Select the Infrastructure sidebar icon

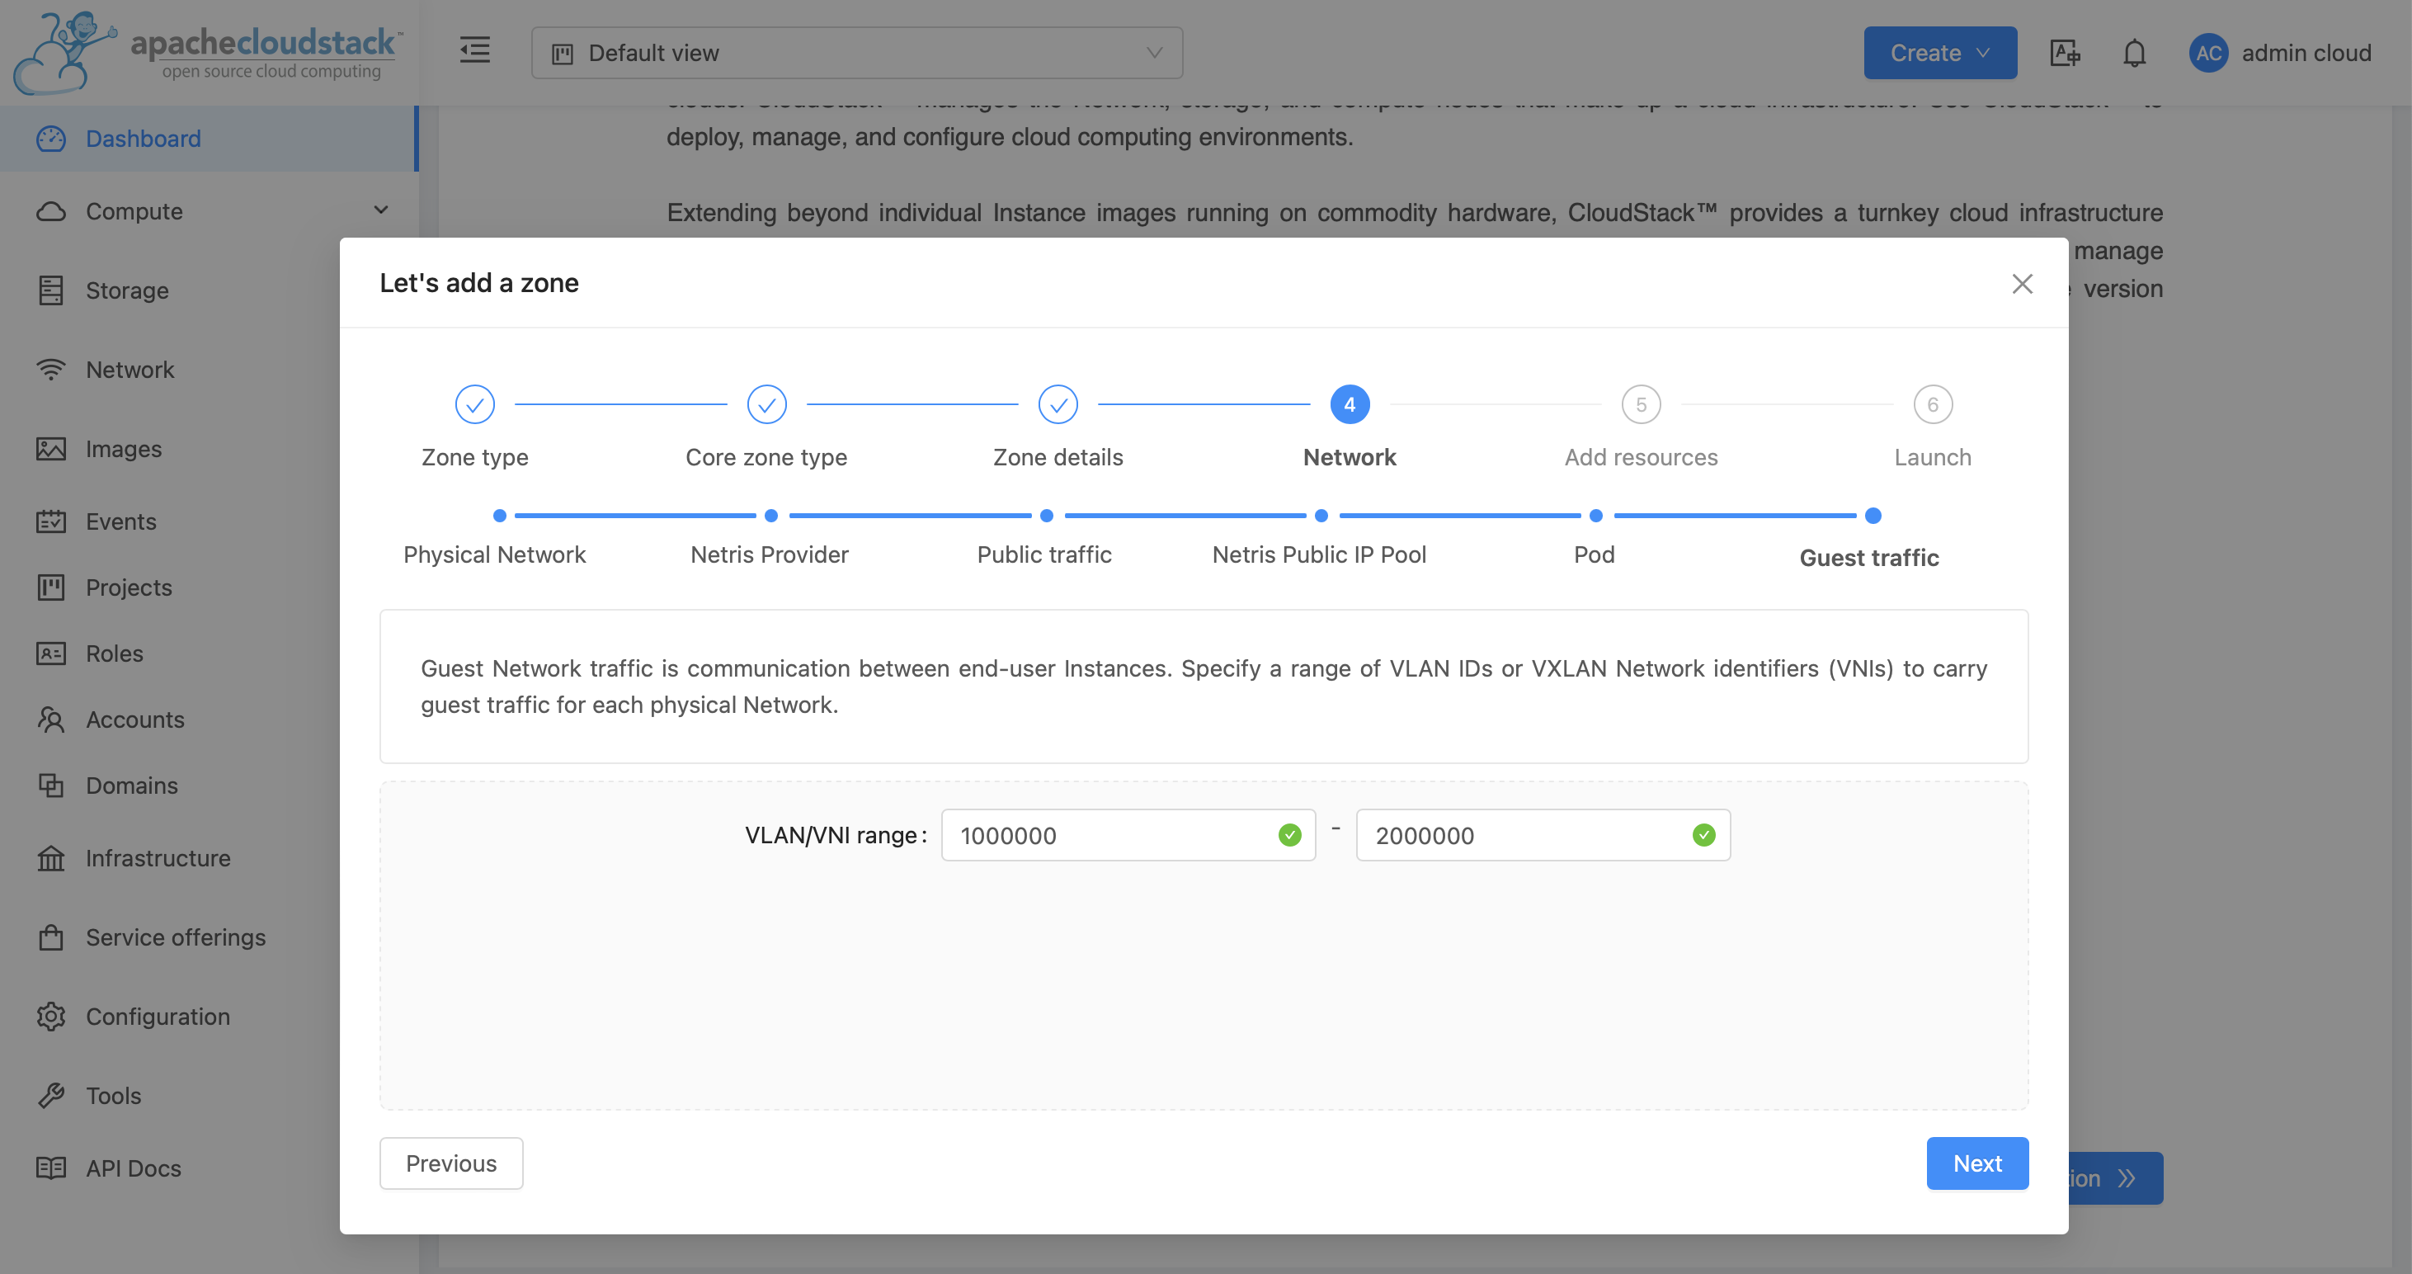point(51,857)
